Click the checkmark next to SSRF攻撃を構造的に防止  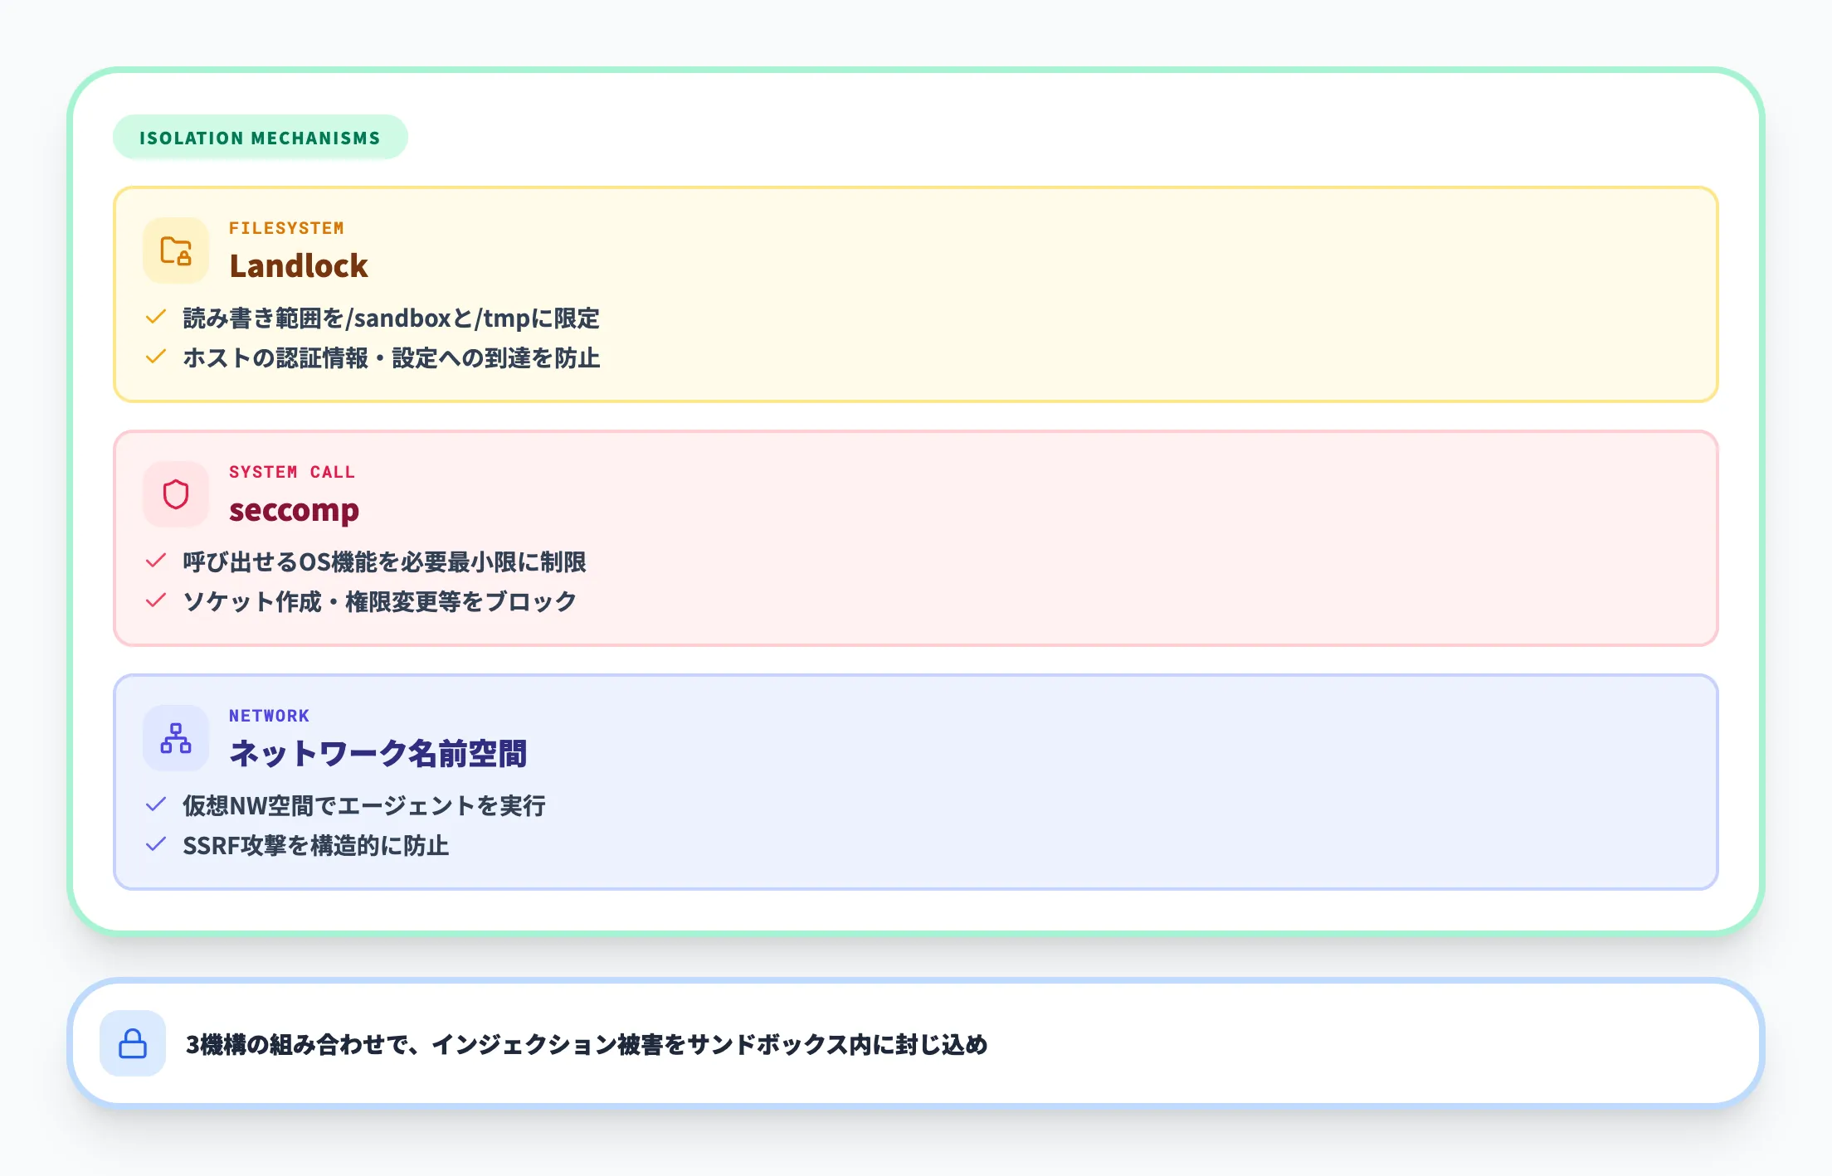tap(156, 845)
